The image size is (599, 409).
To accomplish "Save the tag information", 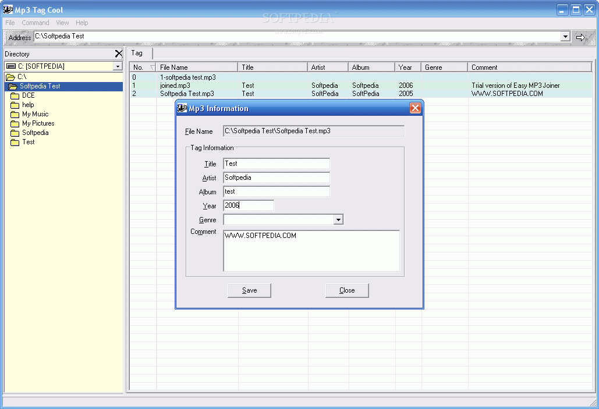I will pos(250,290).
